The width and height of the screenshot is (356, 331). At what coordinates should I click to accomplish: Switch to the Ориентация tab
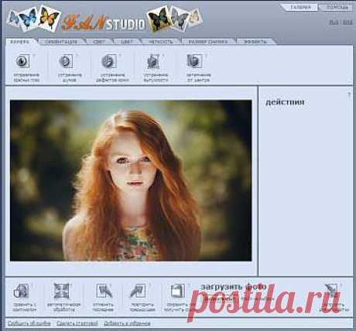pyautogui.click(x=61, y=41)
